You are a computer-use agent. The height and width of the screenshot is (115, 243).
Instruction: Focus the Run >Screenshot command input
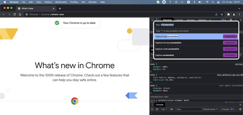[196, 25]
